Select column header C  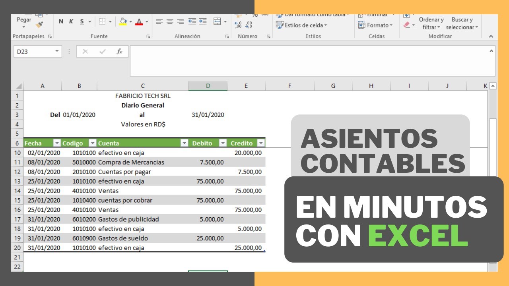143,86
